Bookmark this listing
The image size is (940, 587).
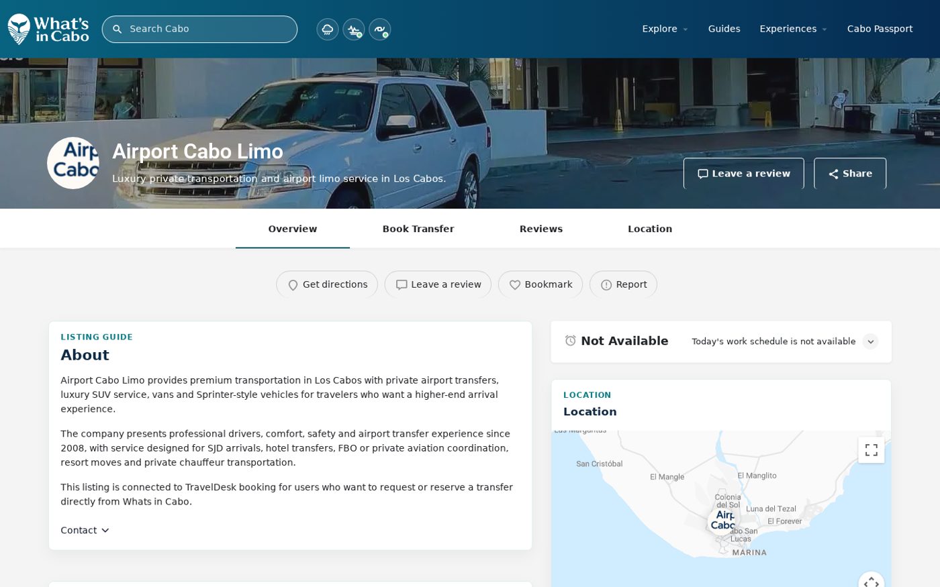coord(540,284)
